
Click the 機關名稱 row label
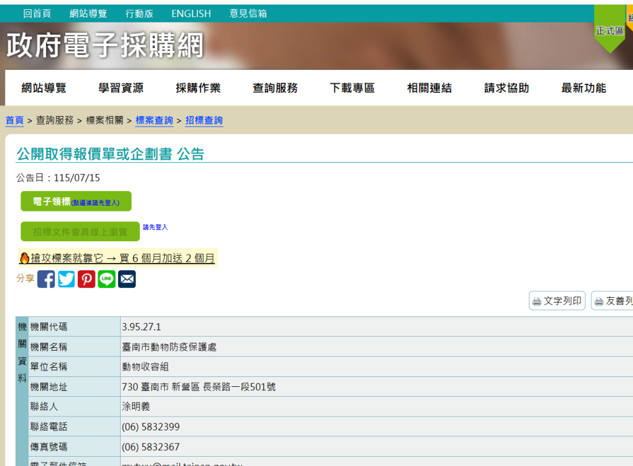click(x=49, y=347)
